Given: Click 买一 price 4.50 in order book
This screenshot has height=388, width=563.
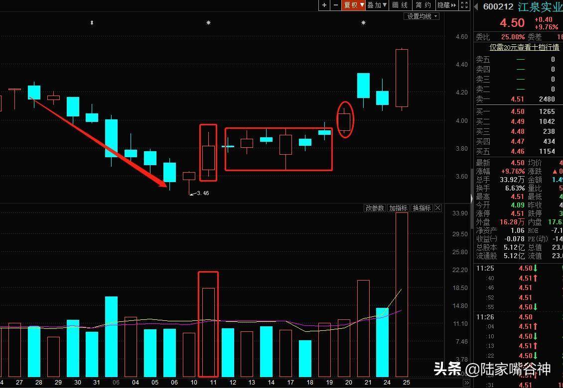Looking at the screenshot, I should 517,111.
